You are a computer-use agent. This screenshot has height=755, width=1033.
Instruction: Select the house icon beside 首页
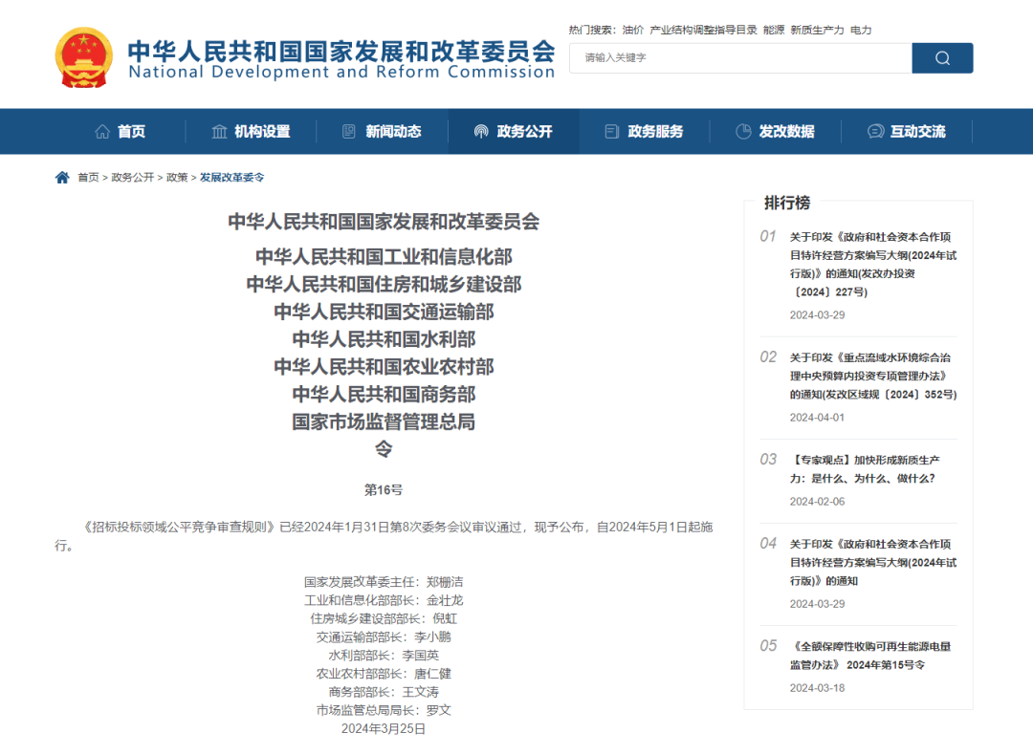(x=103, y=131)
